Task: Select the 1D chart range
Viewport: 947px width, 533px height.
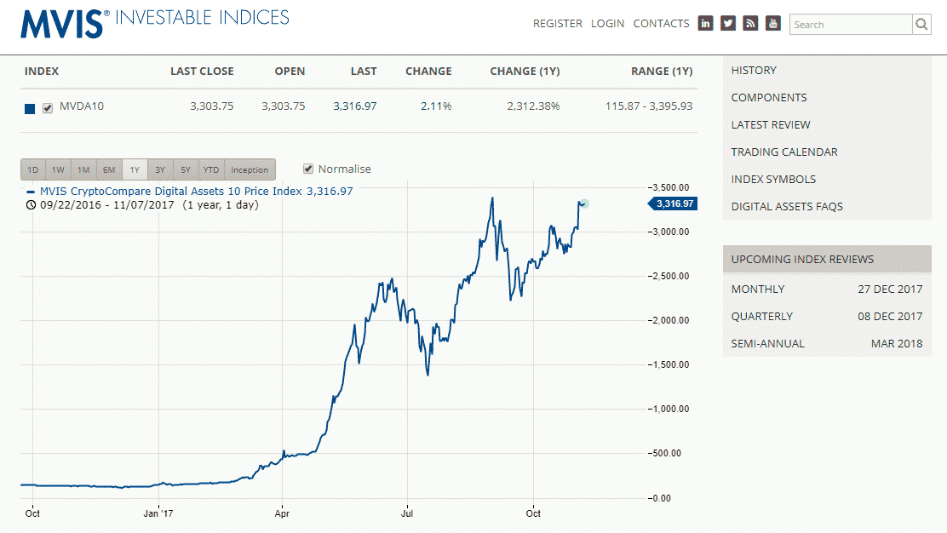Action: 32,169
